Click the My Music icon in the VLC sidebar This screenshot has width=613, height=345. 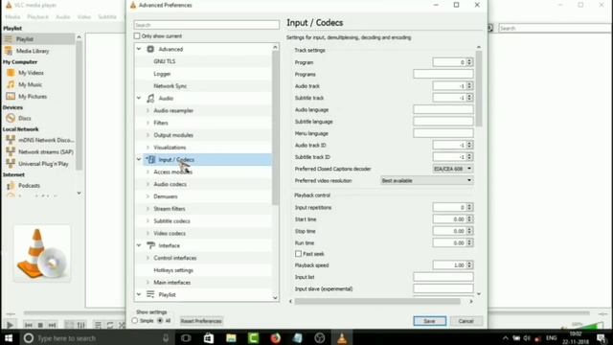click(11, 84)
